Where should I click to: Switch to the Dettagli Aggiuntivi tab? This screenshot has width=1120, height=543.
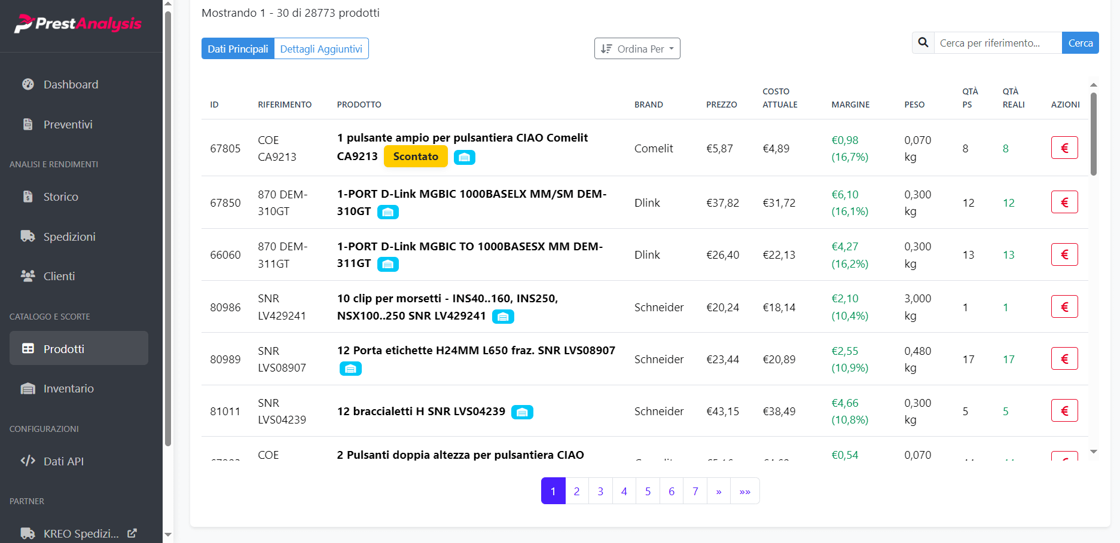pyautogui.click(x=321, y=48)
